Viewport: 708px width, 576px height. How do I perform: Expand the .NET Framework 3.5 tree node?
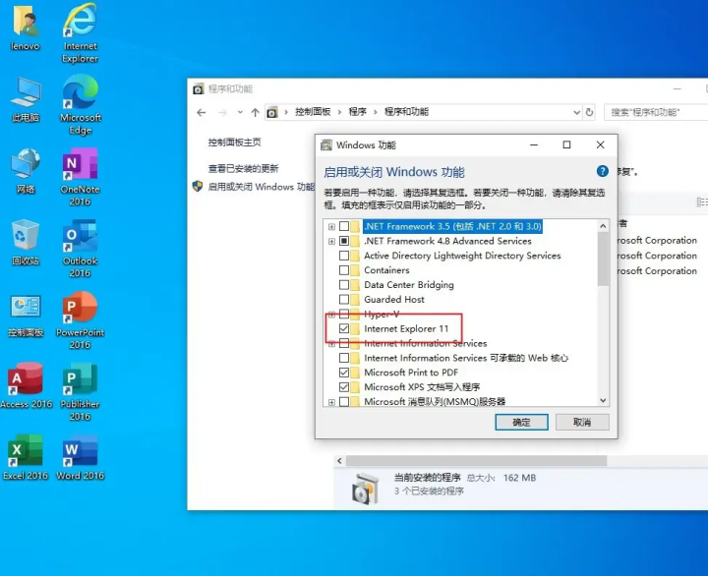pos(331,226)
